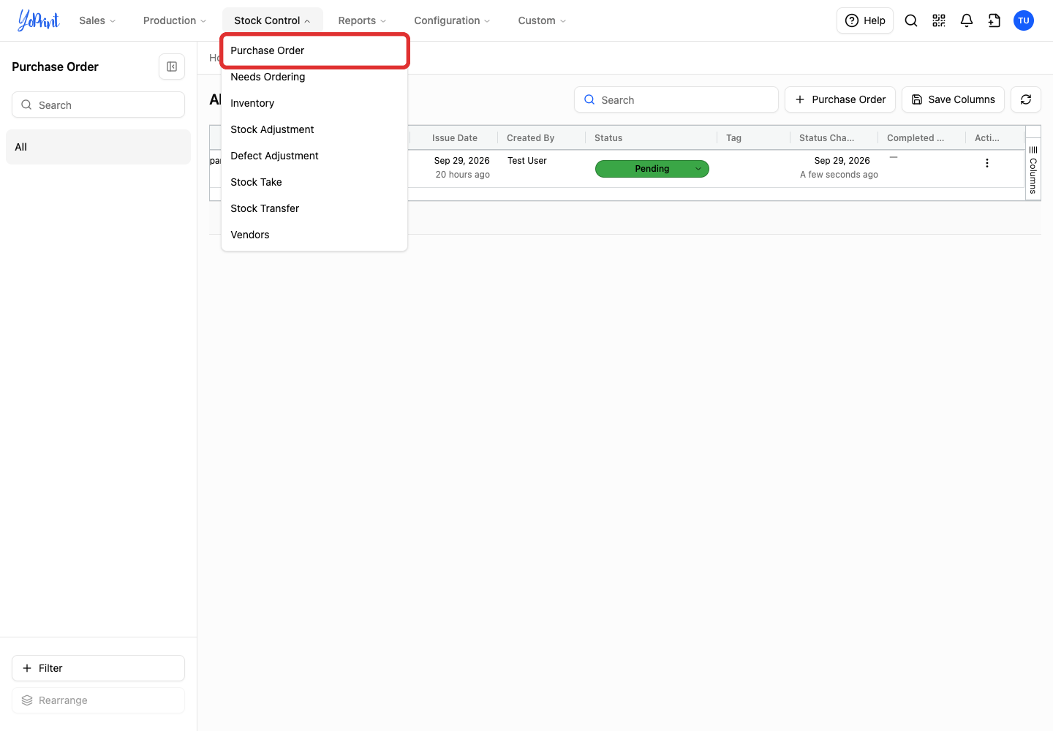Open Vendors from the menu
The height and width of the screenshot is (731, 1053).
314,235
